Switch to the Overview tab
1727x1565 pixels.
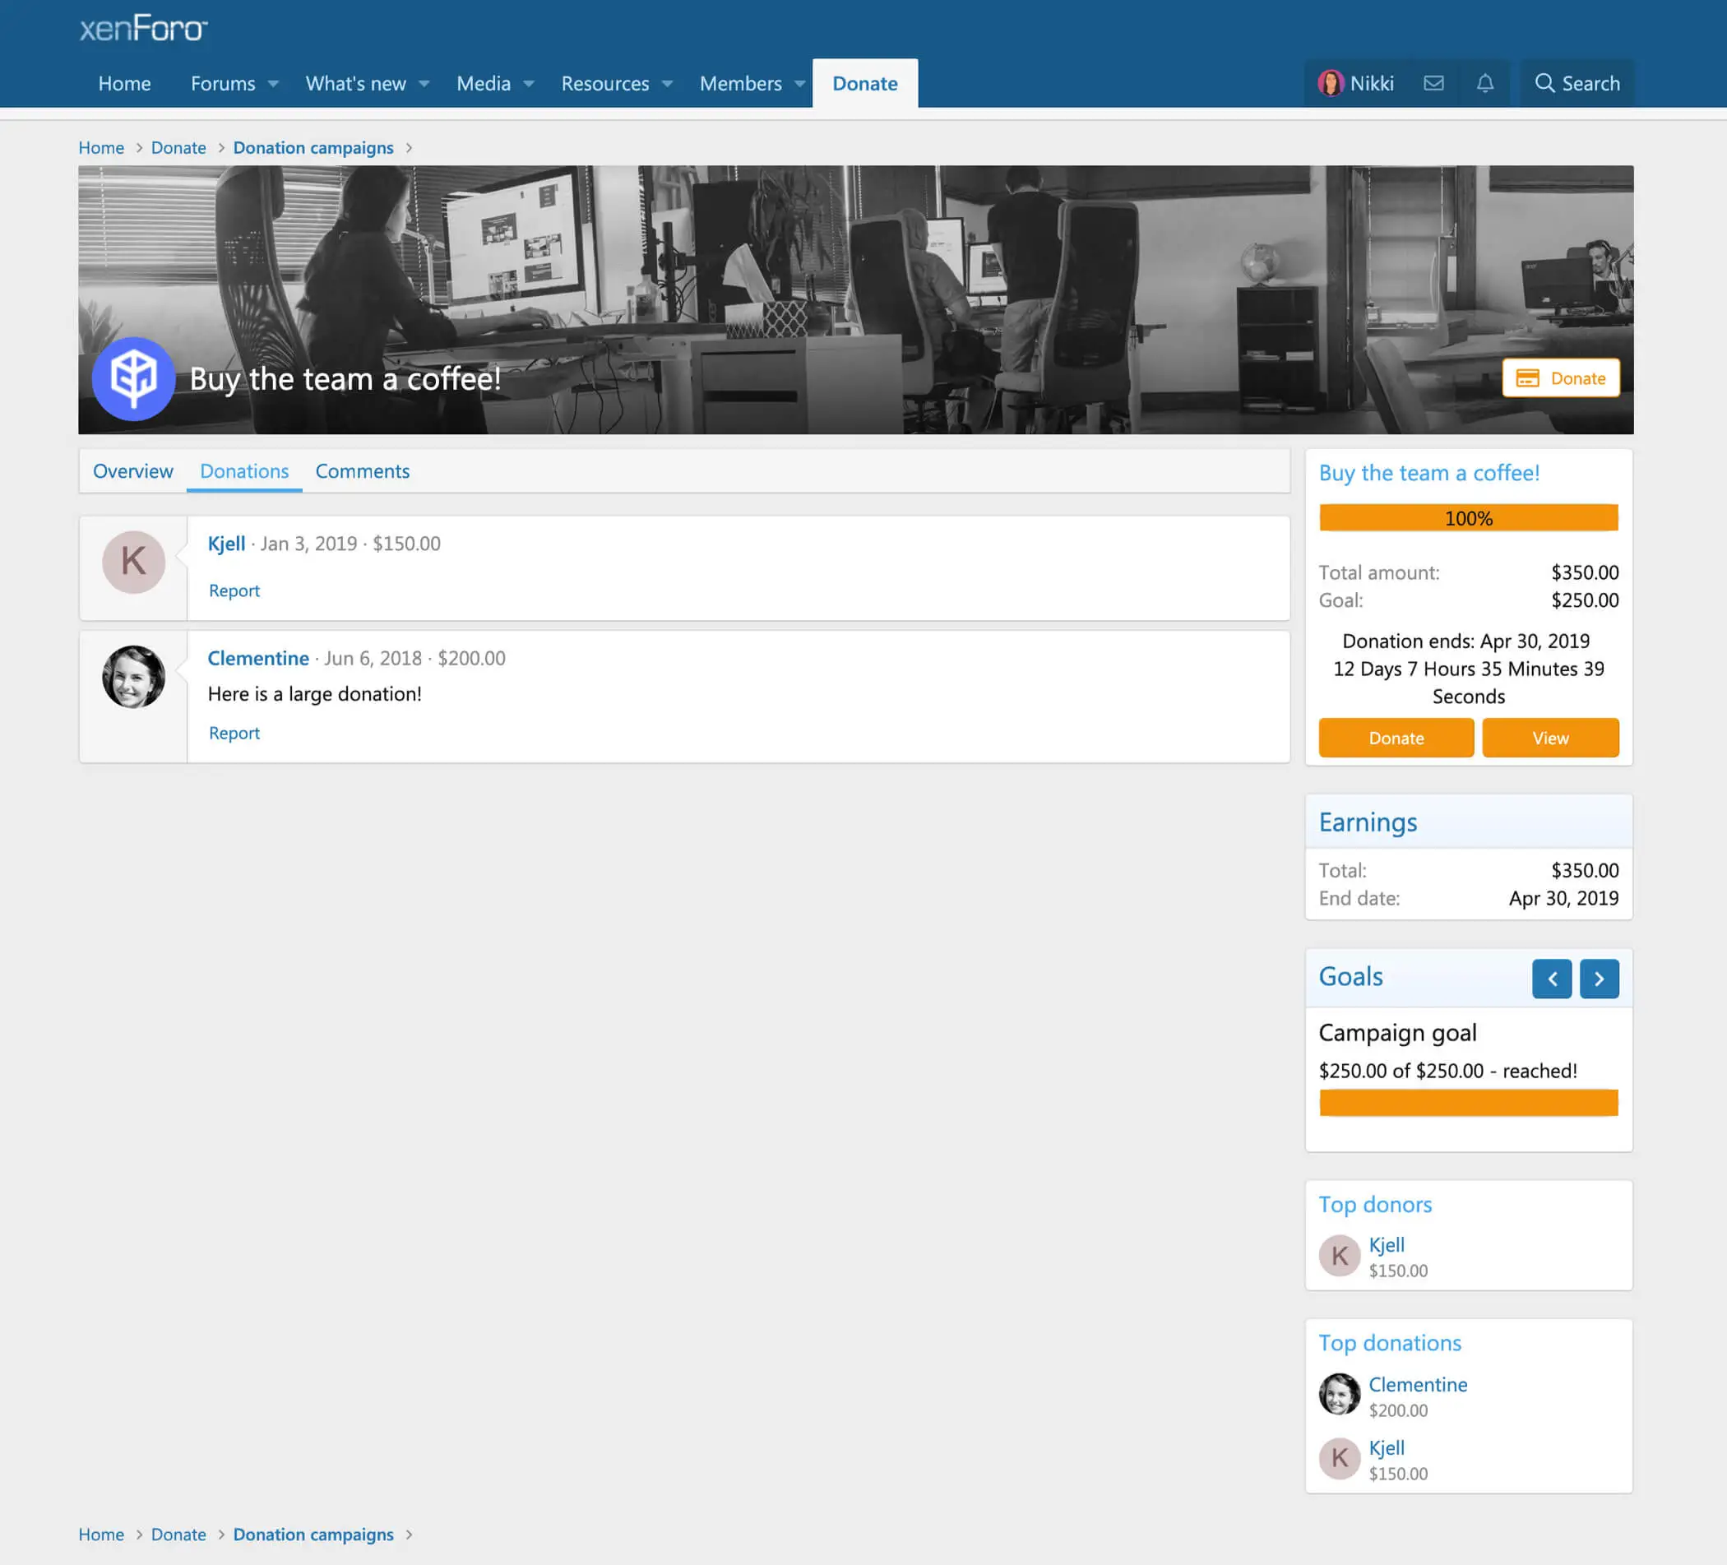(x=132, y=471)
